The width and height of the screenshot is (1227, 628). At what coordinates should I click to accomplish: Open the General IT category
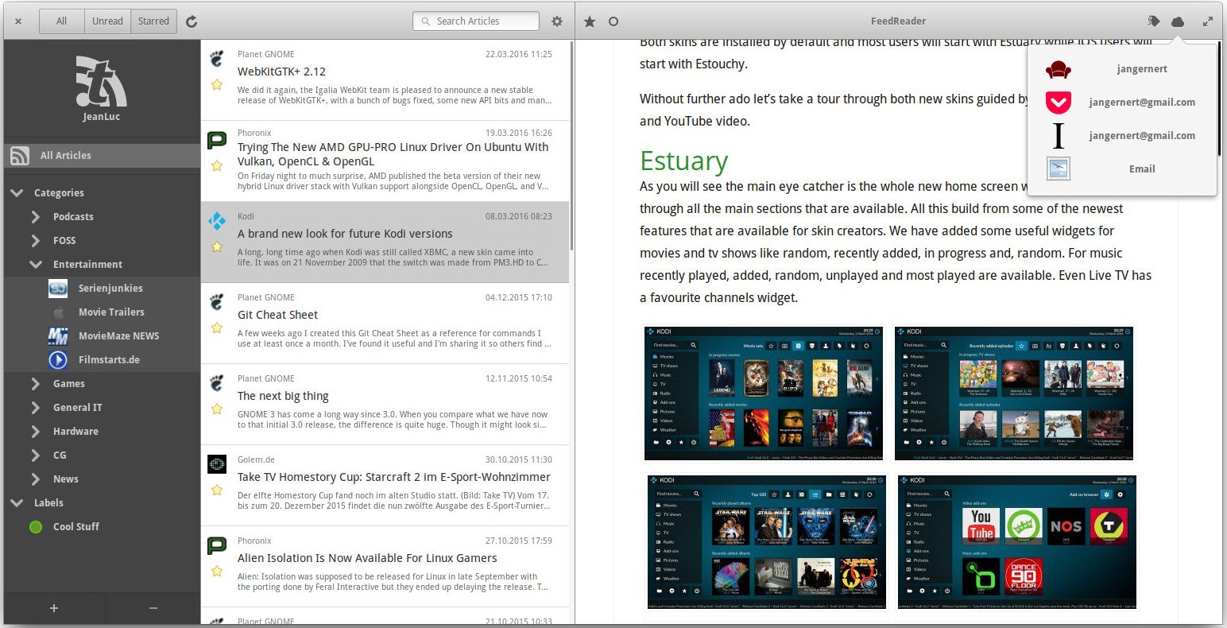click(102, 407)
